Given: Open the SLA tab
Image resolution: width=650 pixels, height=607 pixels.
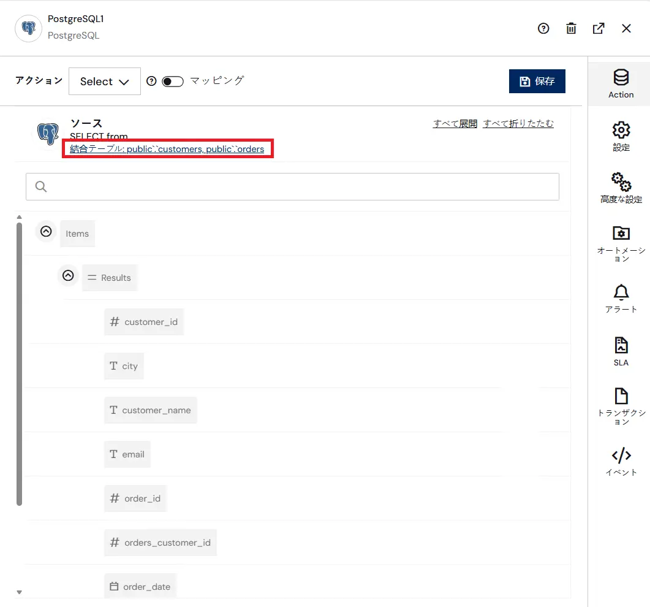Looking at the screenshot, I should click(621, 352).
